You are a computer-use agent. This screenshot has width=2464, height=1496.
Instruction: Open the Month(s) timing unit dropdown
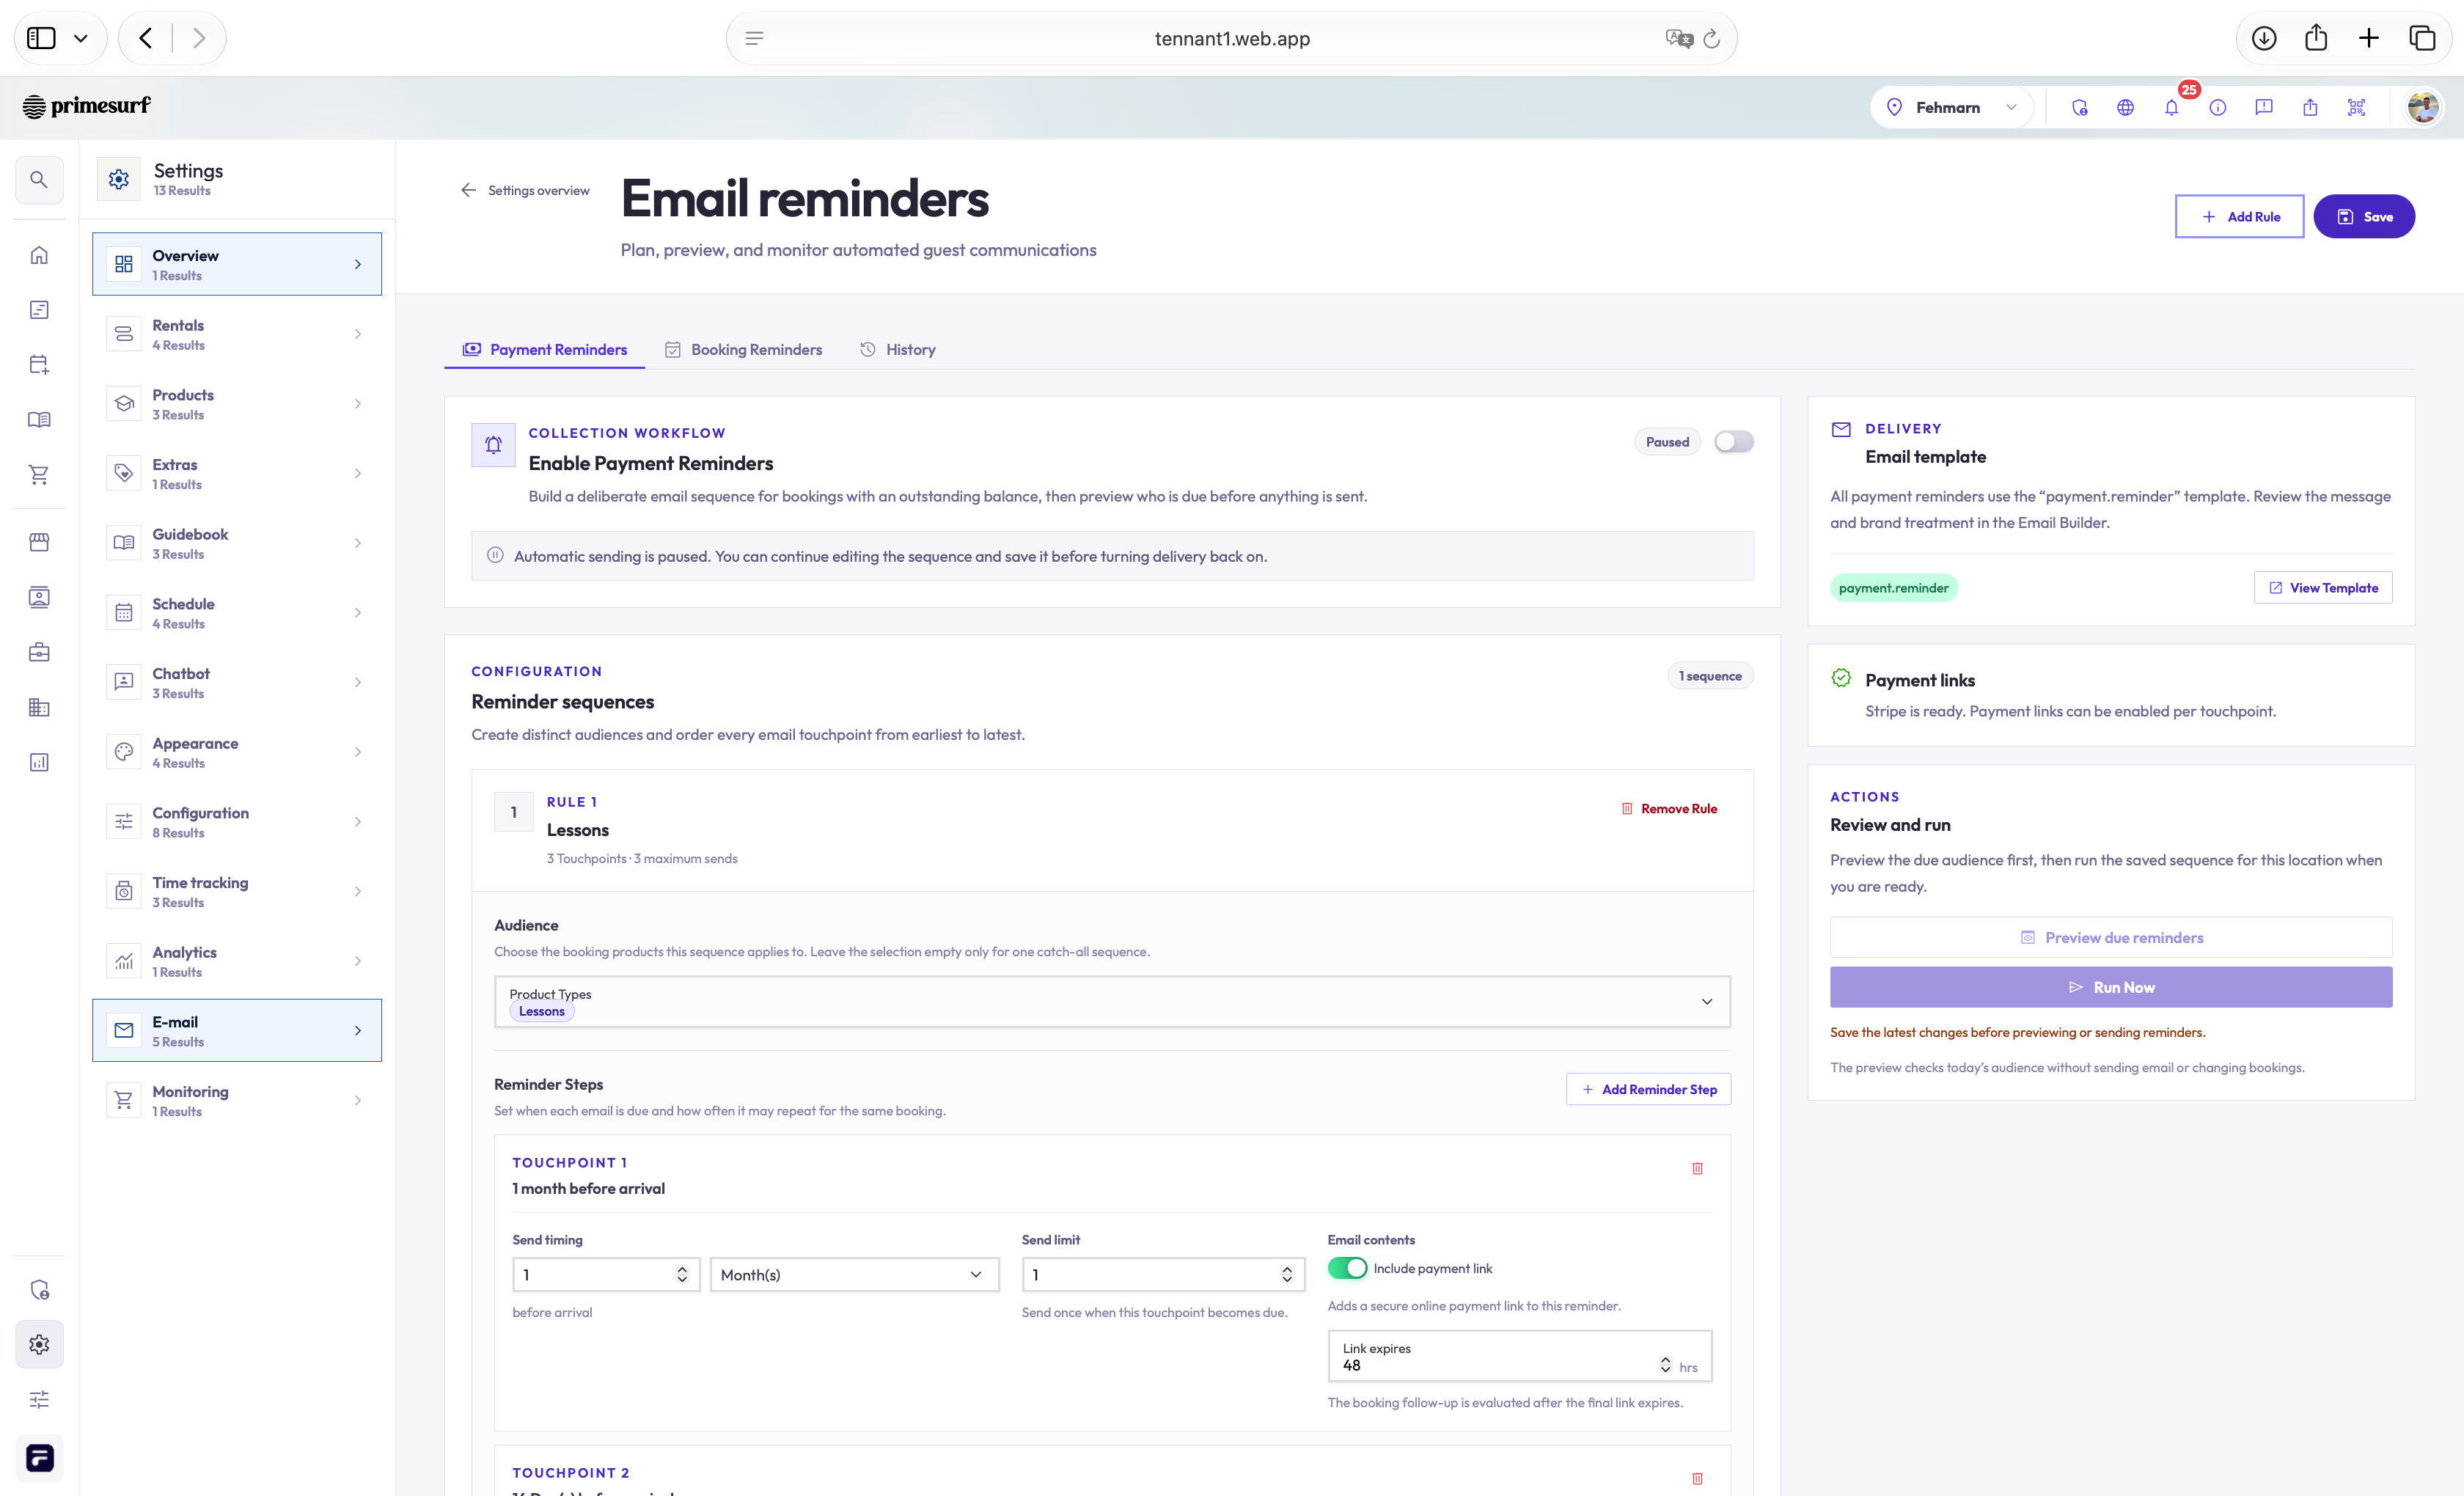[854, 1274]
